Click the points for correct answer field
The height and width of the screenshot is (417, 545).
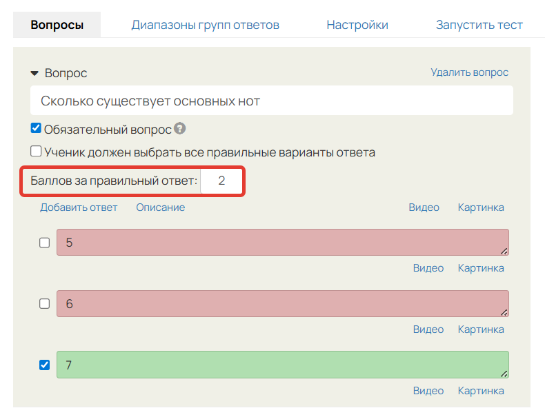[x=221, y=181]
